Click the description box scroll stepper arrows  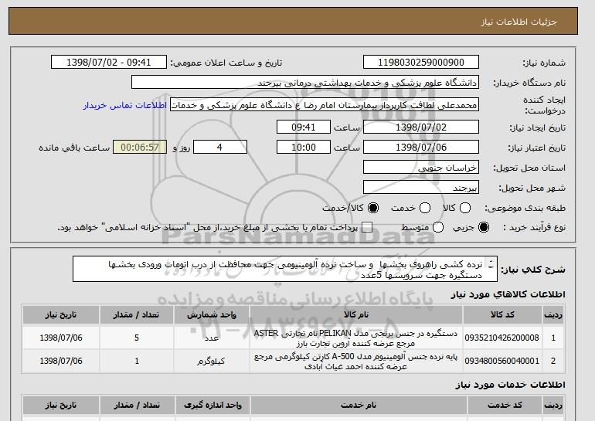click(491, 264)
